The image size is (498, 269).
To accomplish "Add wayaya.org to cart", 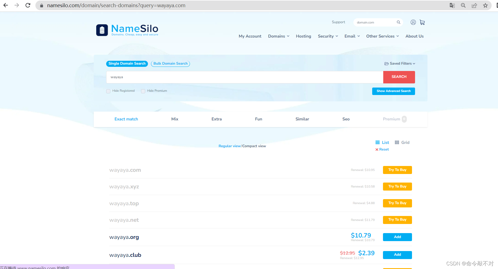I will click(397, 237).
